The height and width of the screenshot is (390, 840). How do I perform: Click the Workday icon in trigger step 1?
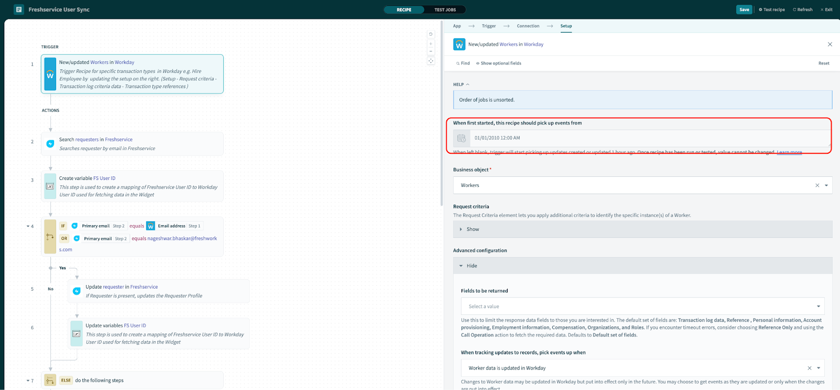(50, 74)
